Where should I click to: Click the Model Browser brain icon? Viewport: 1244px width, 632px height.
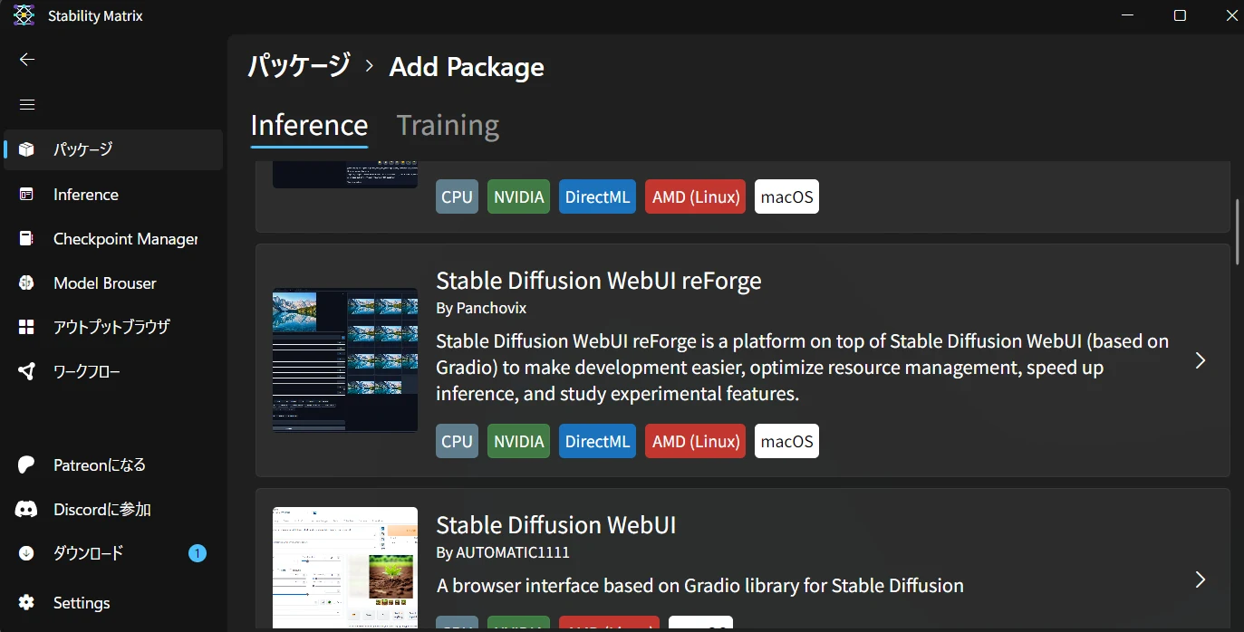pos(26,283)
